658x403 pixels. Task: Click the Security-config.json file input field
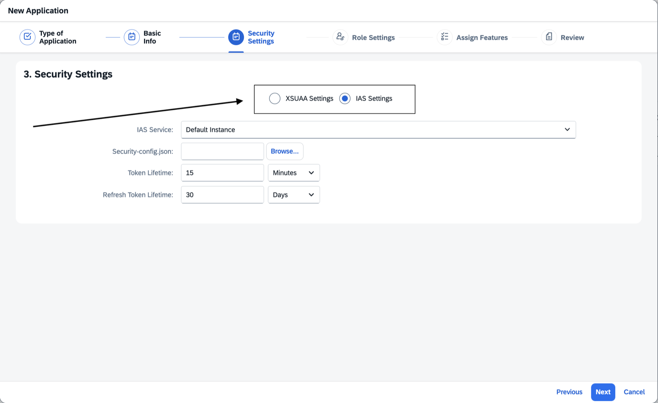pos(222,151)
